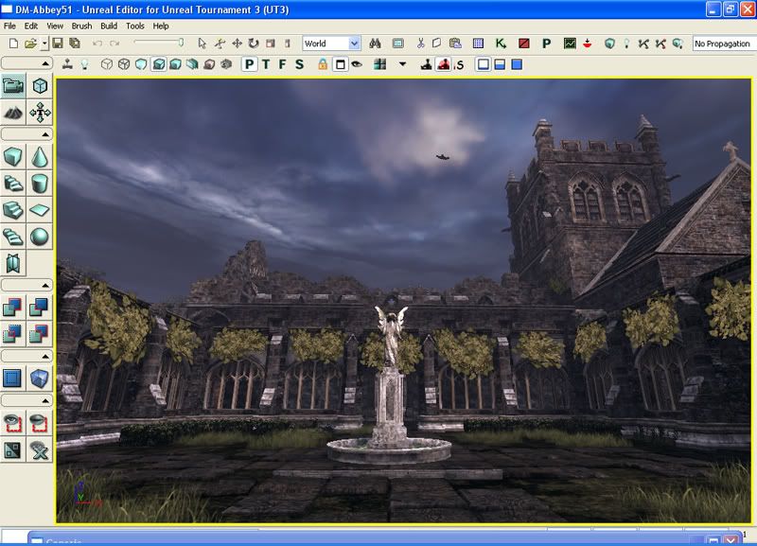Open the Edit menu

pyautogui.click(x=31, y=26)
